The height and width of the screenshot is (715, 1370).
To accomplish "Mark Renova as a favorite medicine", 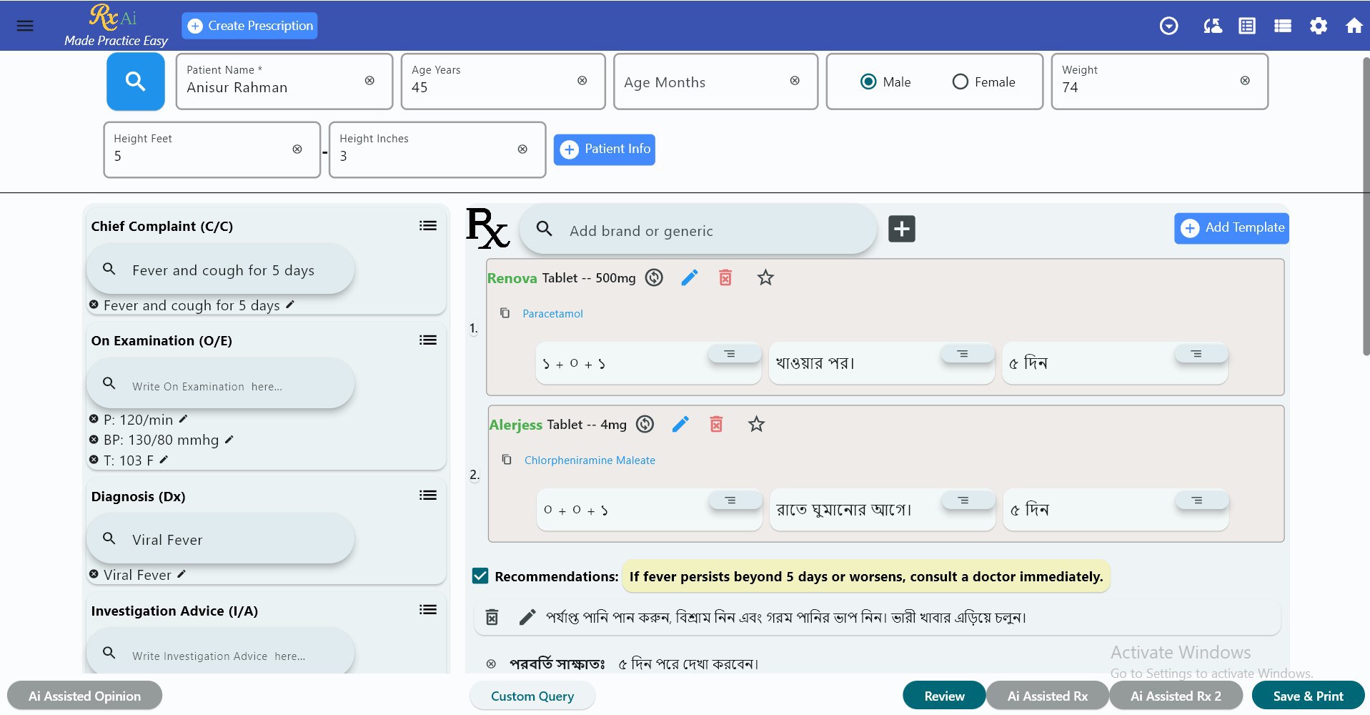I will pos(765,277).
